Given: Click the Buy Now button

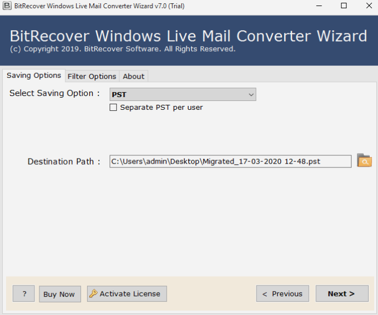Looking at the screenshot, I should pyautogui.click(x=60, y=294).
